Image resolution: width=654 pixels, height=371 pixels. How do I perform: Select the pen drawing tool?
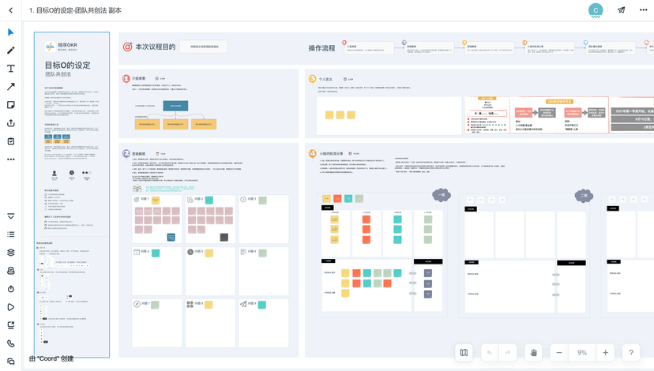[x=11, y=51]
